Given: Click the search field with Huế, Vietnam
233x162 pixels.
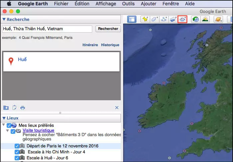Looking at the screenshot, I should [x=47, y=29].
